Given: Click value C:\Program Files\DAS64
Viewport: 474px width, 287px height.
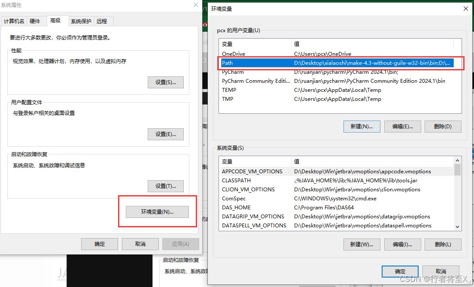Looking at the screenshot, I should tap(324, 208).
